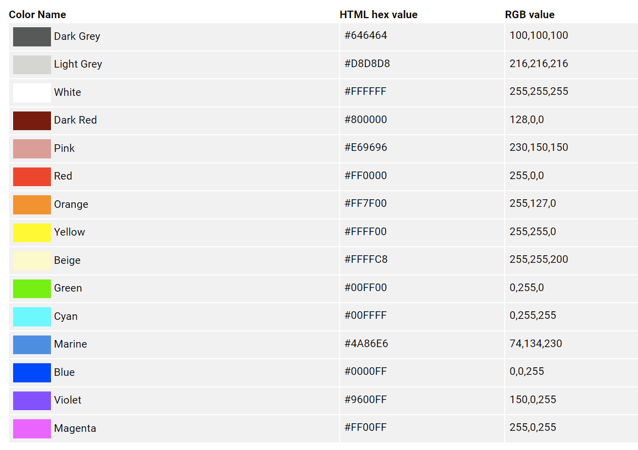
Task: Click the RGB value column header
Action: 529,15
